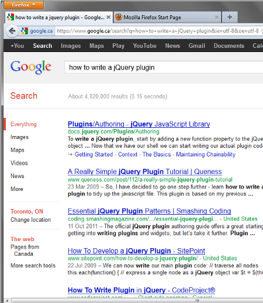The image size is (263, 303).
Task: Filter results by Maps in sidebar
Action: (x=18, y=150)
